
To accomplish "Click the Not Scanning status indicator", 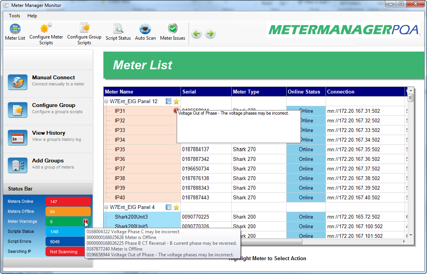I will tap(65, 252).
